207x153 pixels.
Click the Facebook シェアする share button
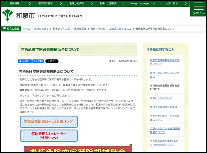(38, 61)
